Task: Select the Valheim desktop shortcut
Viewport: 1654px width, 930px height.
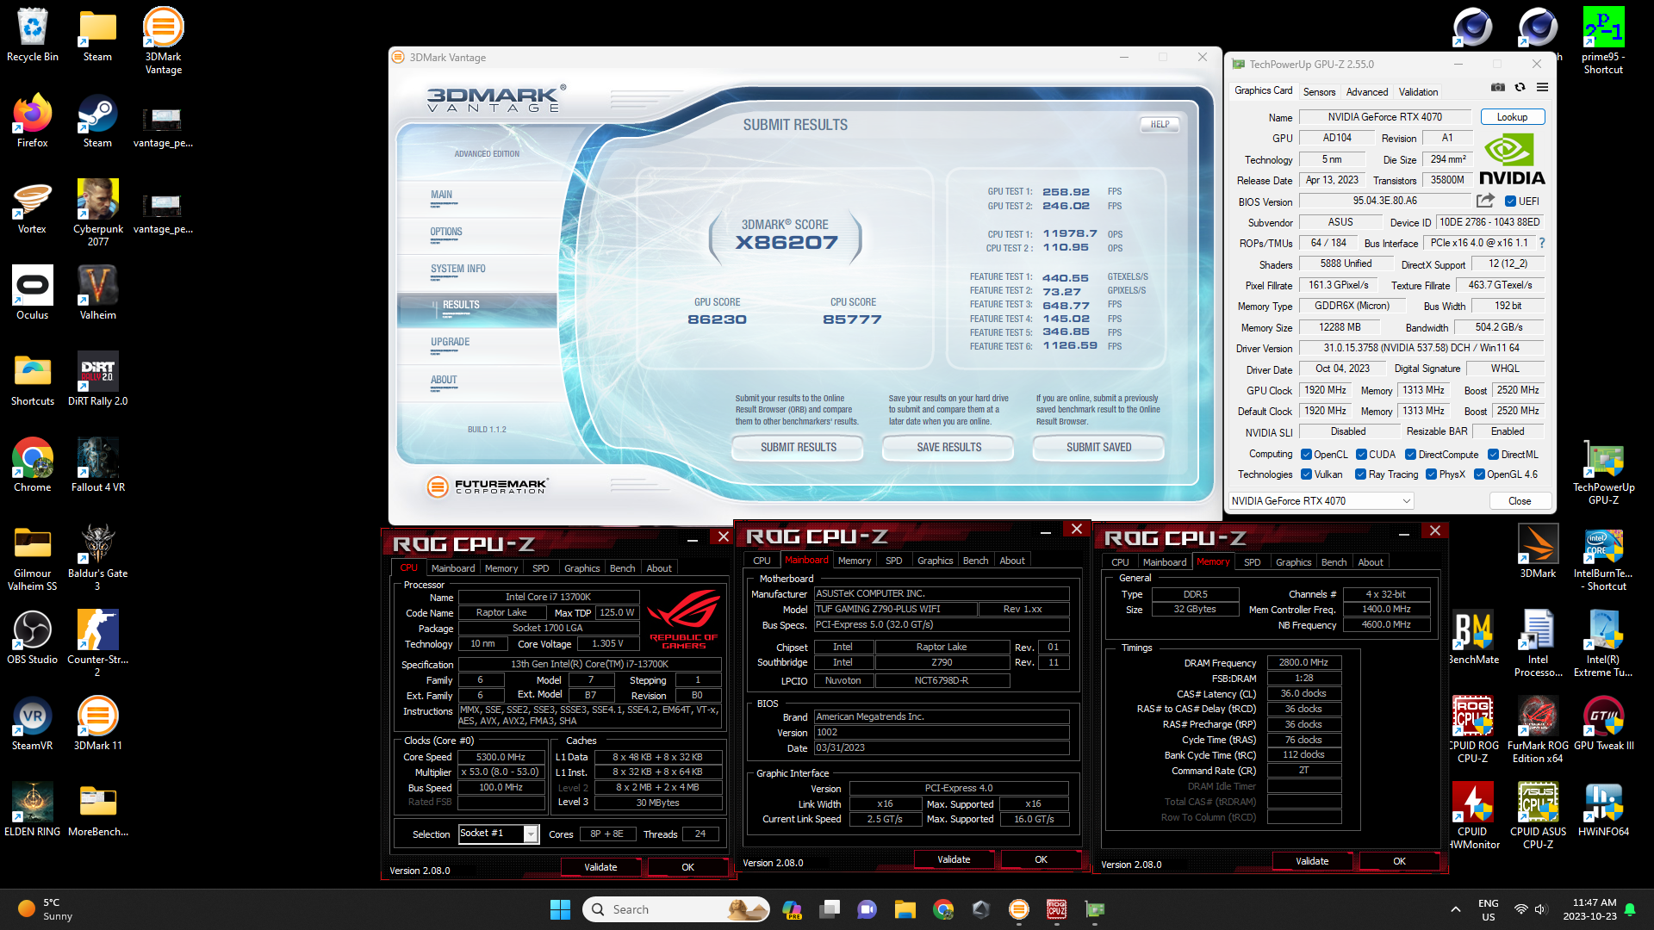Action: click(98, 294)
